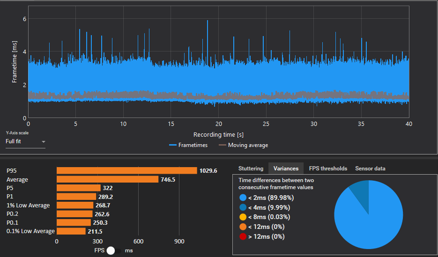Click the 289.2 value label
Viewport: 438px width, 257px height.
pos(105,197)
